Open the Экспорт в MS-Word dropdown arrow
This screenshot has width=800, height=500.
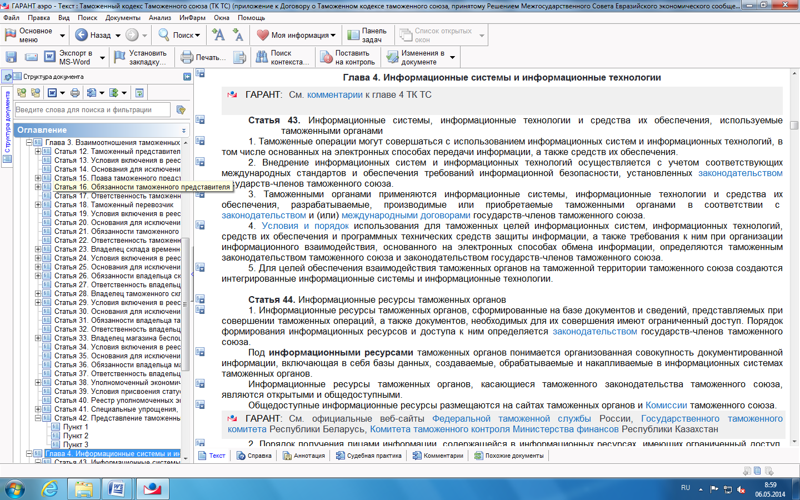(102, 58)
